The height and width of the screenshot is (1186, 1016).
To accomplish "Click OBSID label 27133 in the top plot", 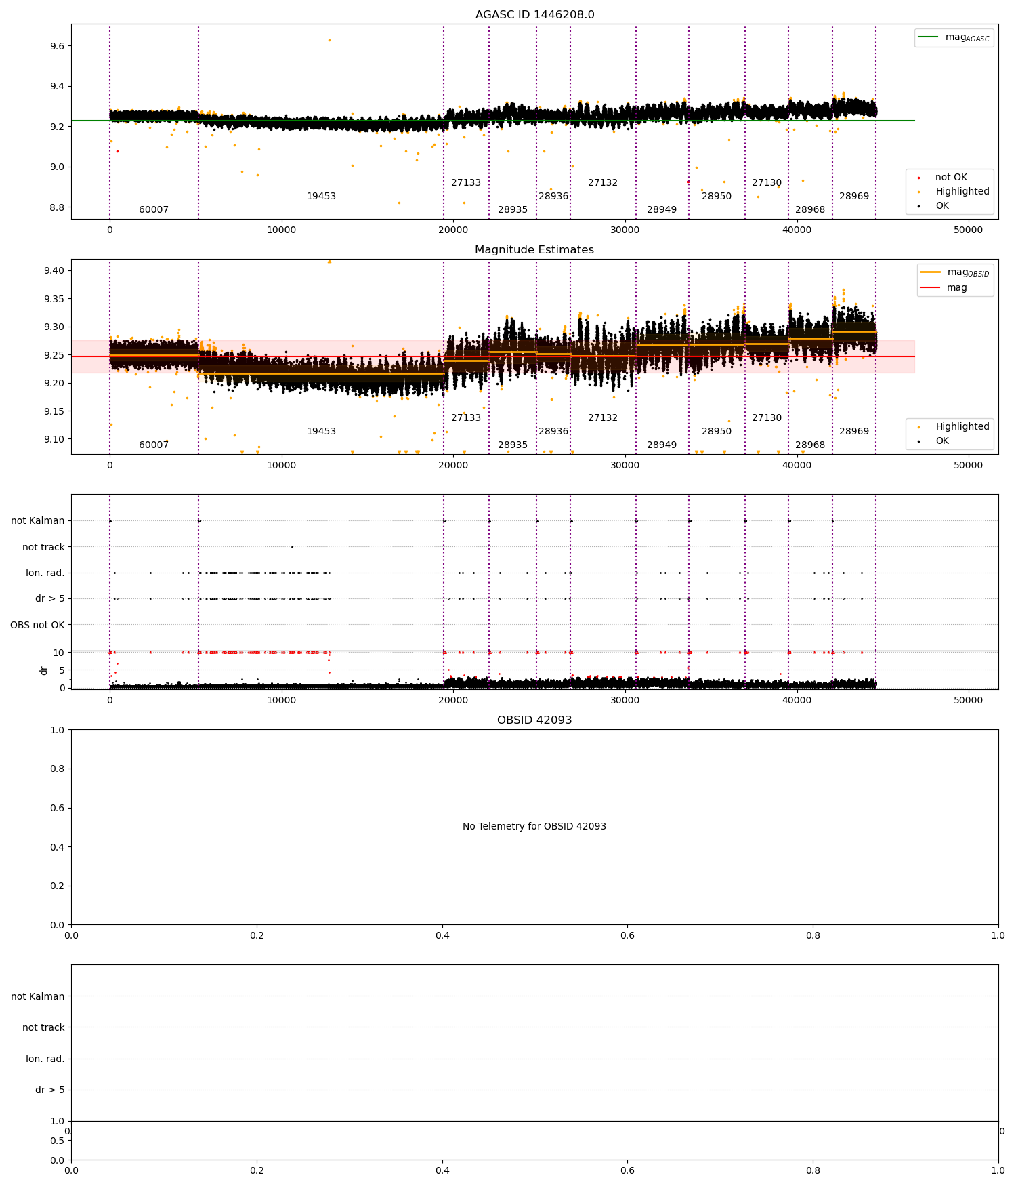I will tap(466, 182).
